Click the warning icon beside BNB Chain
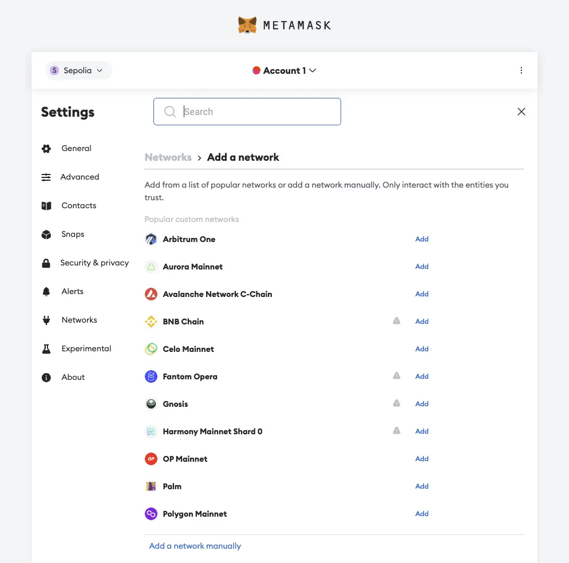Viewport: 569px width, 563px height. click(x=396, y=321)
